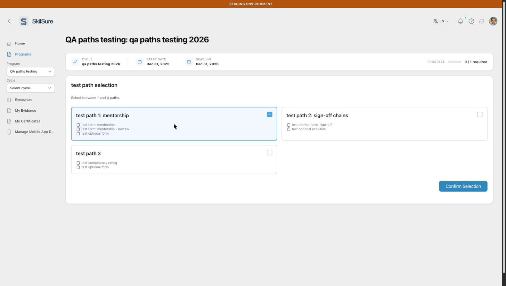This screenshot has width=506, height=286.
Task: Go to Home in sidebar
Action: click(x=20, y=43)
